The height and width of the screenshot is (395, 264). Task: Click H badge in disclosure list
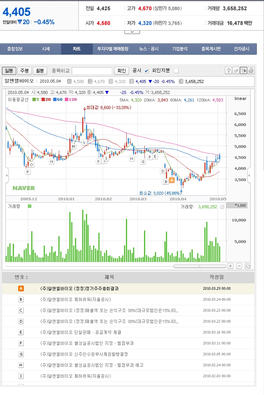[21, 365]
